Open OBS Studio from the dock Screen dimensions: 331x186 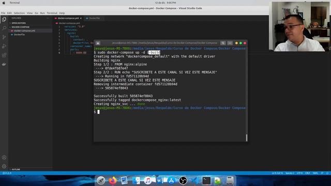tap(183, 180)
